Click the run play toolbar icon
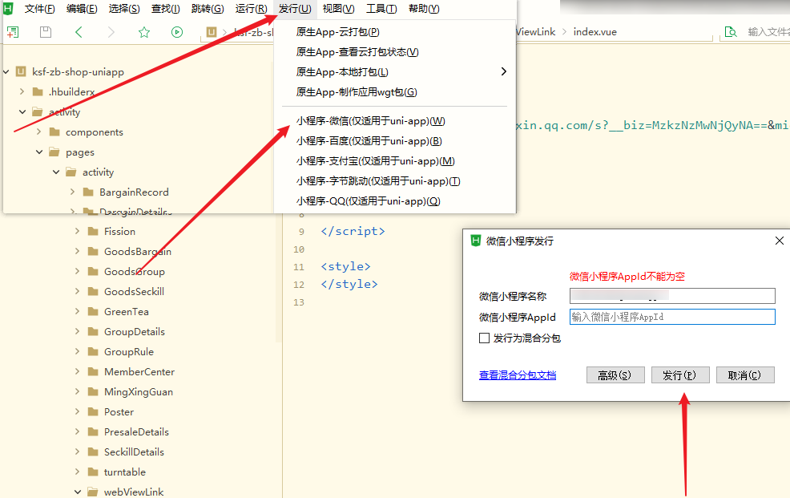Image resolution: width=790 pixels, height=498 pixels. pyautogui.click(x=177, y=32)
